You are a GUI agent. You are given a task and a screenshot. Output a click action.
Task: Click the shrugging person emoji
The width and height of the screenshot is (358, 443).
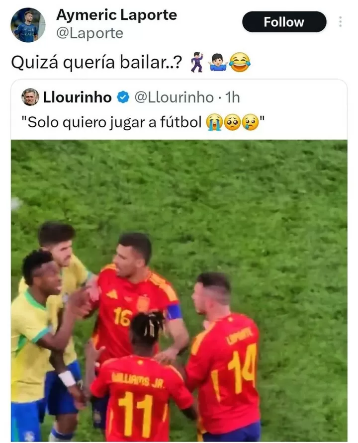click(218, 62)
